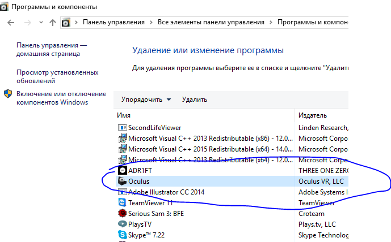Click the Skype 7.22 icon
391x242 pixels.
[122, 235]
